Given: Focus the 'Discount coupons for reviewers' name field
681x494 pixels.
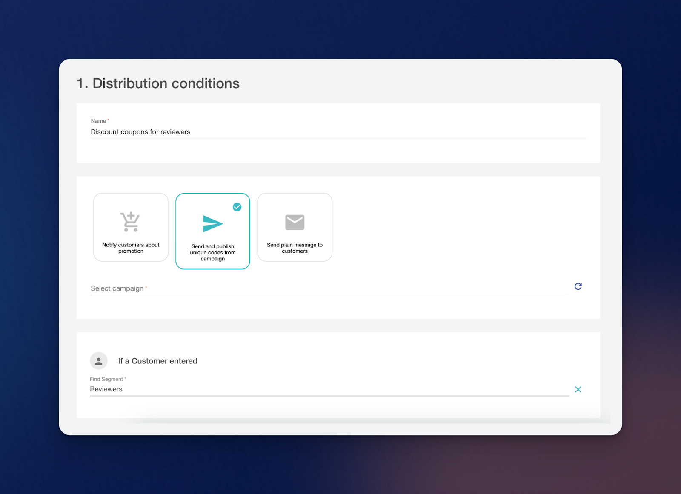Looking at the screenshot, I should click(x=336, y=132).
